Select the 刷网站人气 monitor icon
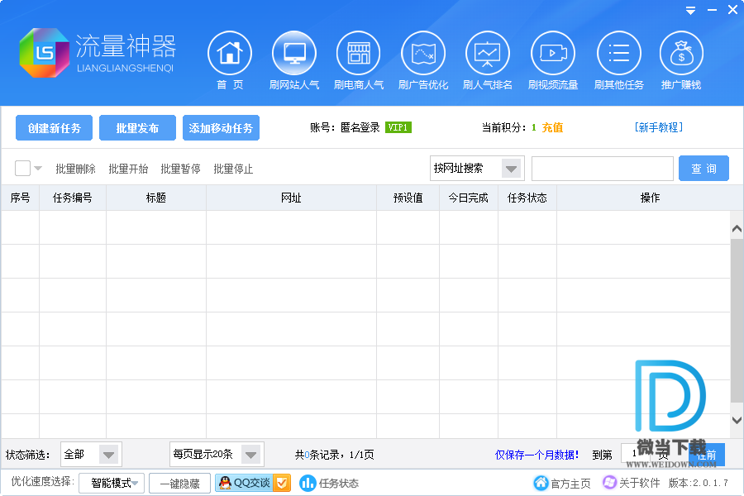744x496 pixels. coord(293,53)
